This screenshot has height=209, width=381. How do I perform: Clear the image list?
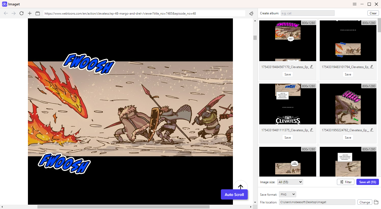click(373, 13)
